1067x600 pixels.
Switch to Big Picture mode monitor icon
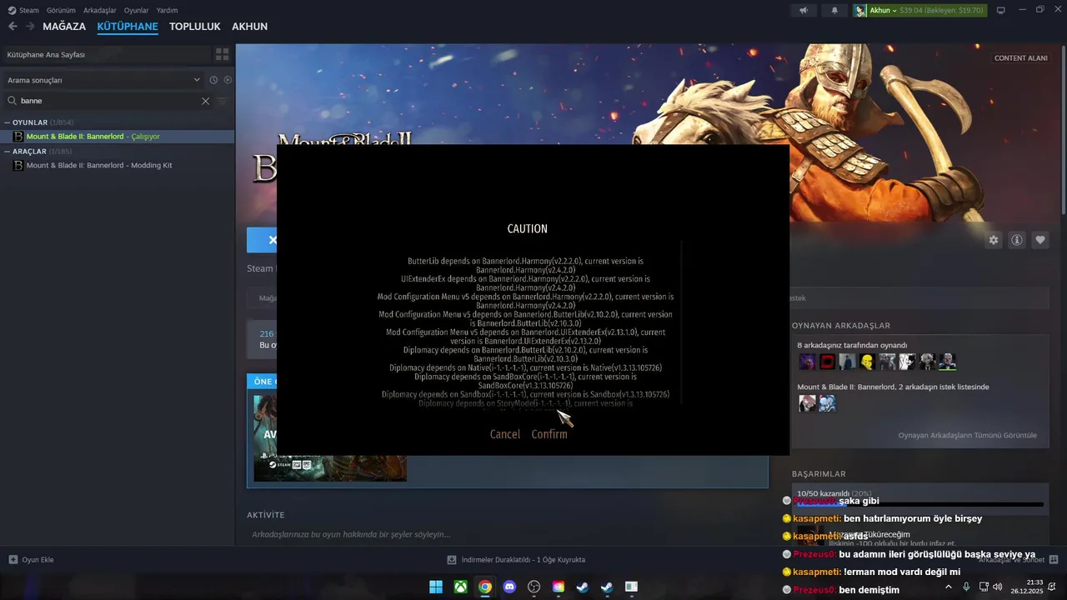[x=1001, y=10]
